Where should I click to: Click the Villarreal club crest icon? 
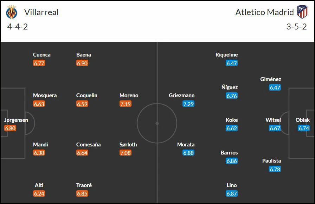point(12,12)
